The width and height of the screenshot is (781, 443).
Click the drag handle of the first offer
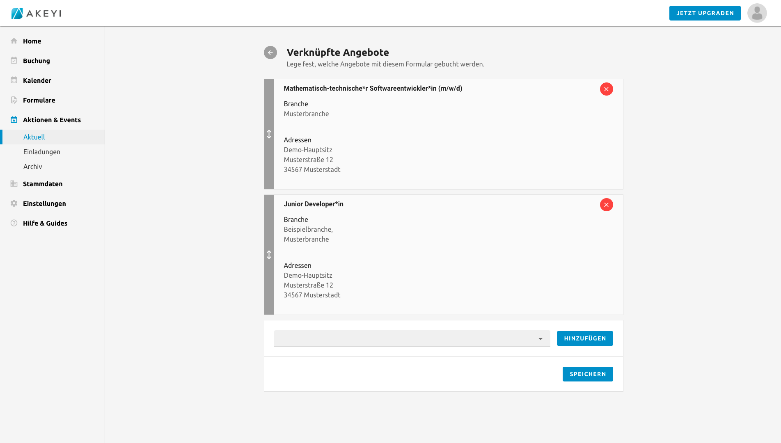(x=269, y=134)
